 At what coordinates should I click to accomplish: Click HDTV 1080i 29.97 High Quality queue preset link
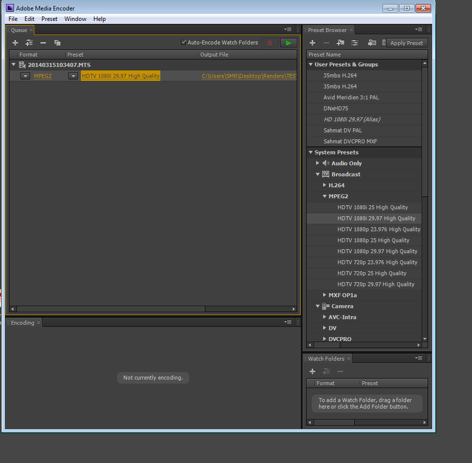[x=120, y=76]
